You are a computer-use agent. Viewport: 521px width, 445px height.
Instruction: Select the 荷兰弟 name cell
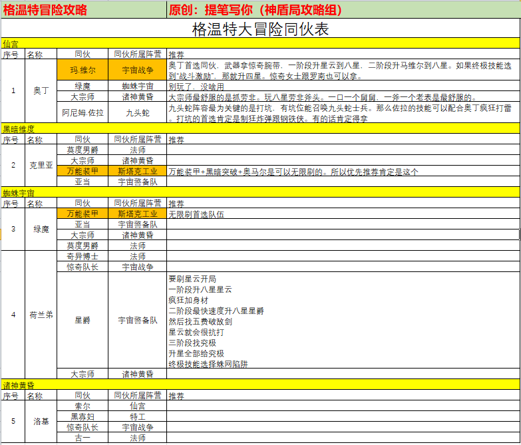coord(41,315)
